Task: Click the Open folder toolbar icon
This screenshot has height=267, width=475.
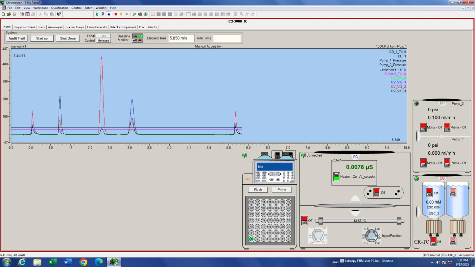Action: click(x=9, y=14)
